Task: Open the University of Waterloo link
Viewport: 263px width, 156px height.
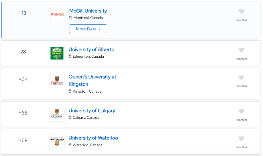Action: (93, 138)
